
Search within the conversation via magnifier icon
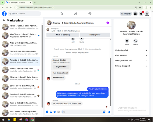point(136,41)
